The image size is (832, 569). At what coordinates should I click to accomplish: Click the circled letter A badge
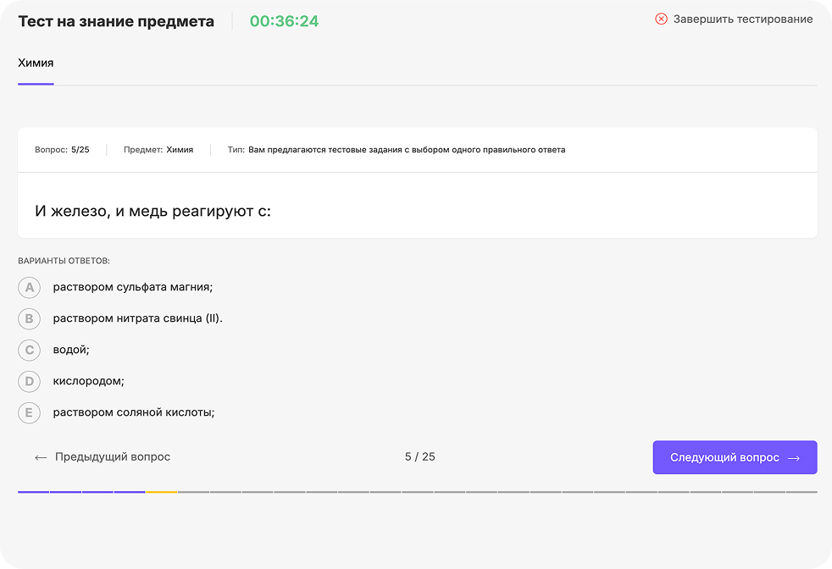[29, 287]
